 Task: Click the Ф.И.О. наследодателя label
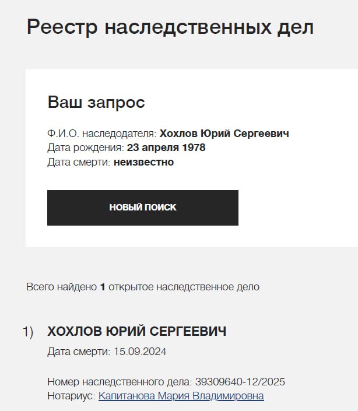point(101,134)
